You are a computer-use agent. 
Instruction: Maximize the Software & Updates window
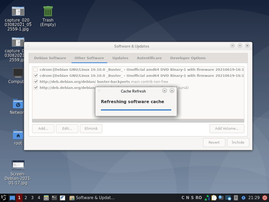coord(240,46)
